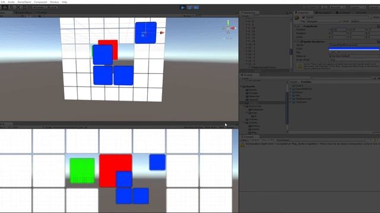Select the Scale tool in the toolbar
Image resolution: width=380 pixels, height=213 pixels.
[x=18, y=7]
